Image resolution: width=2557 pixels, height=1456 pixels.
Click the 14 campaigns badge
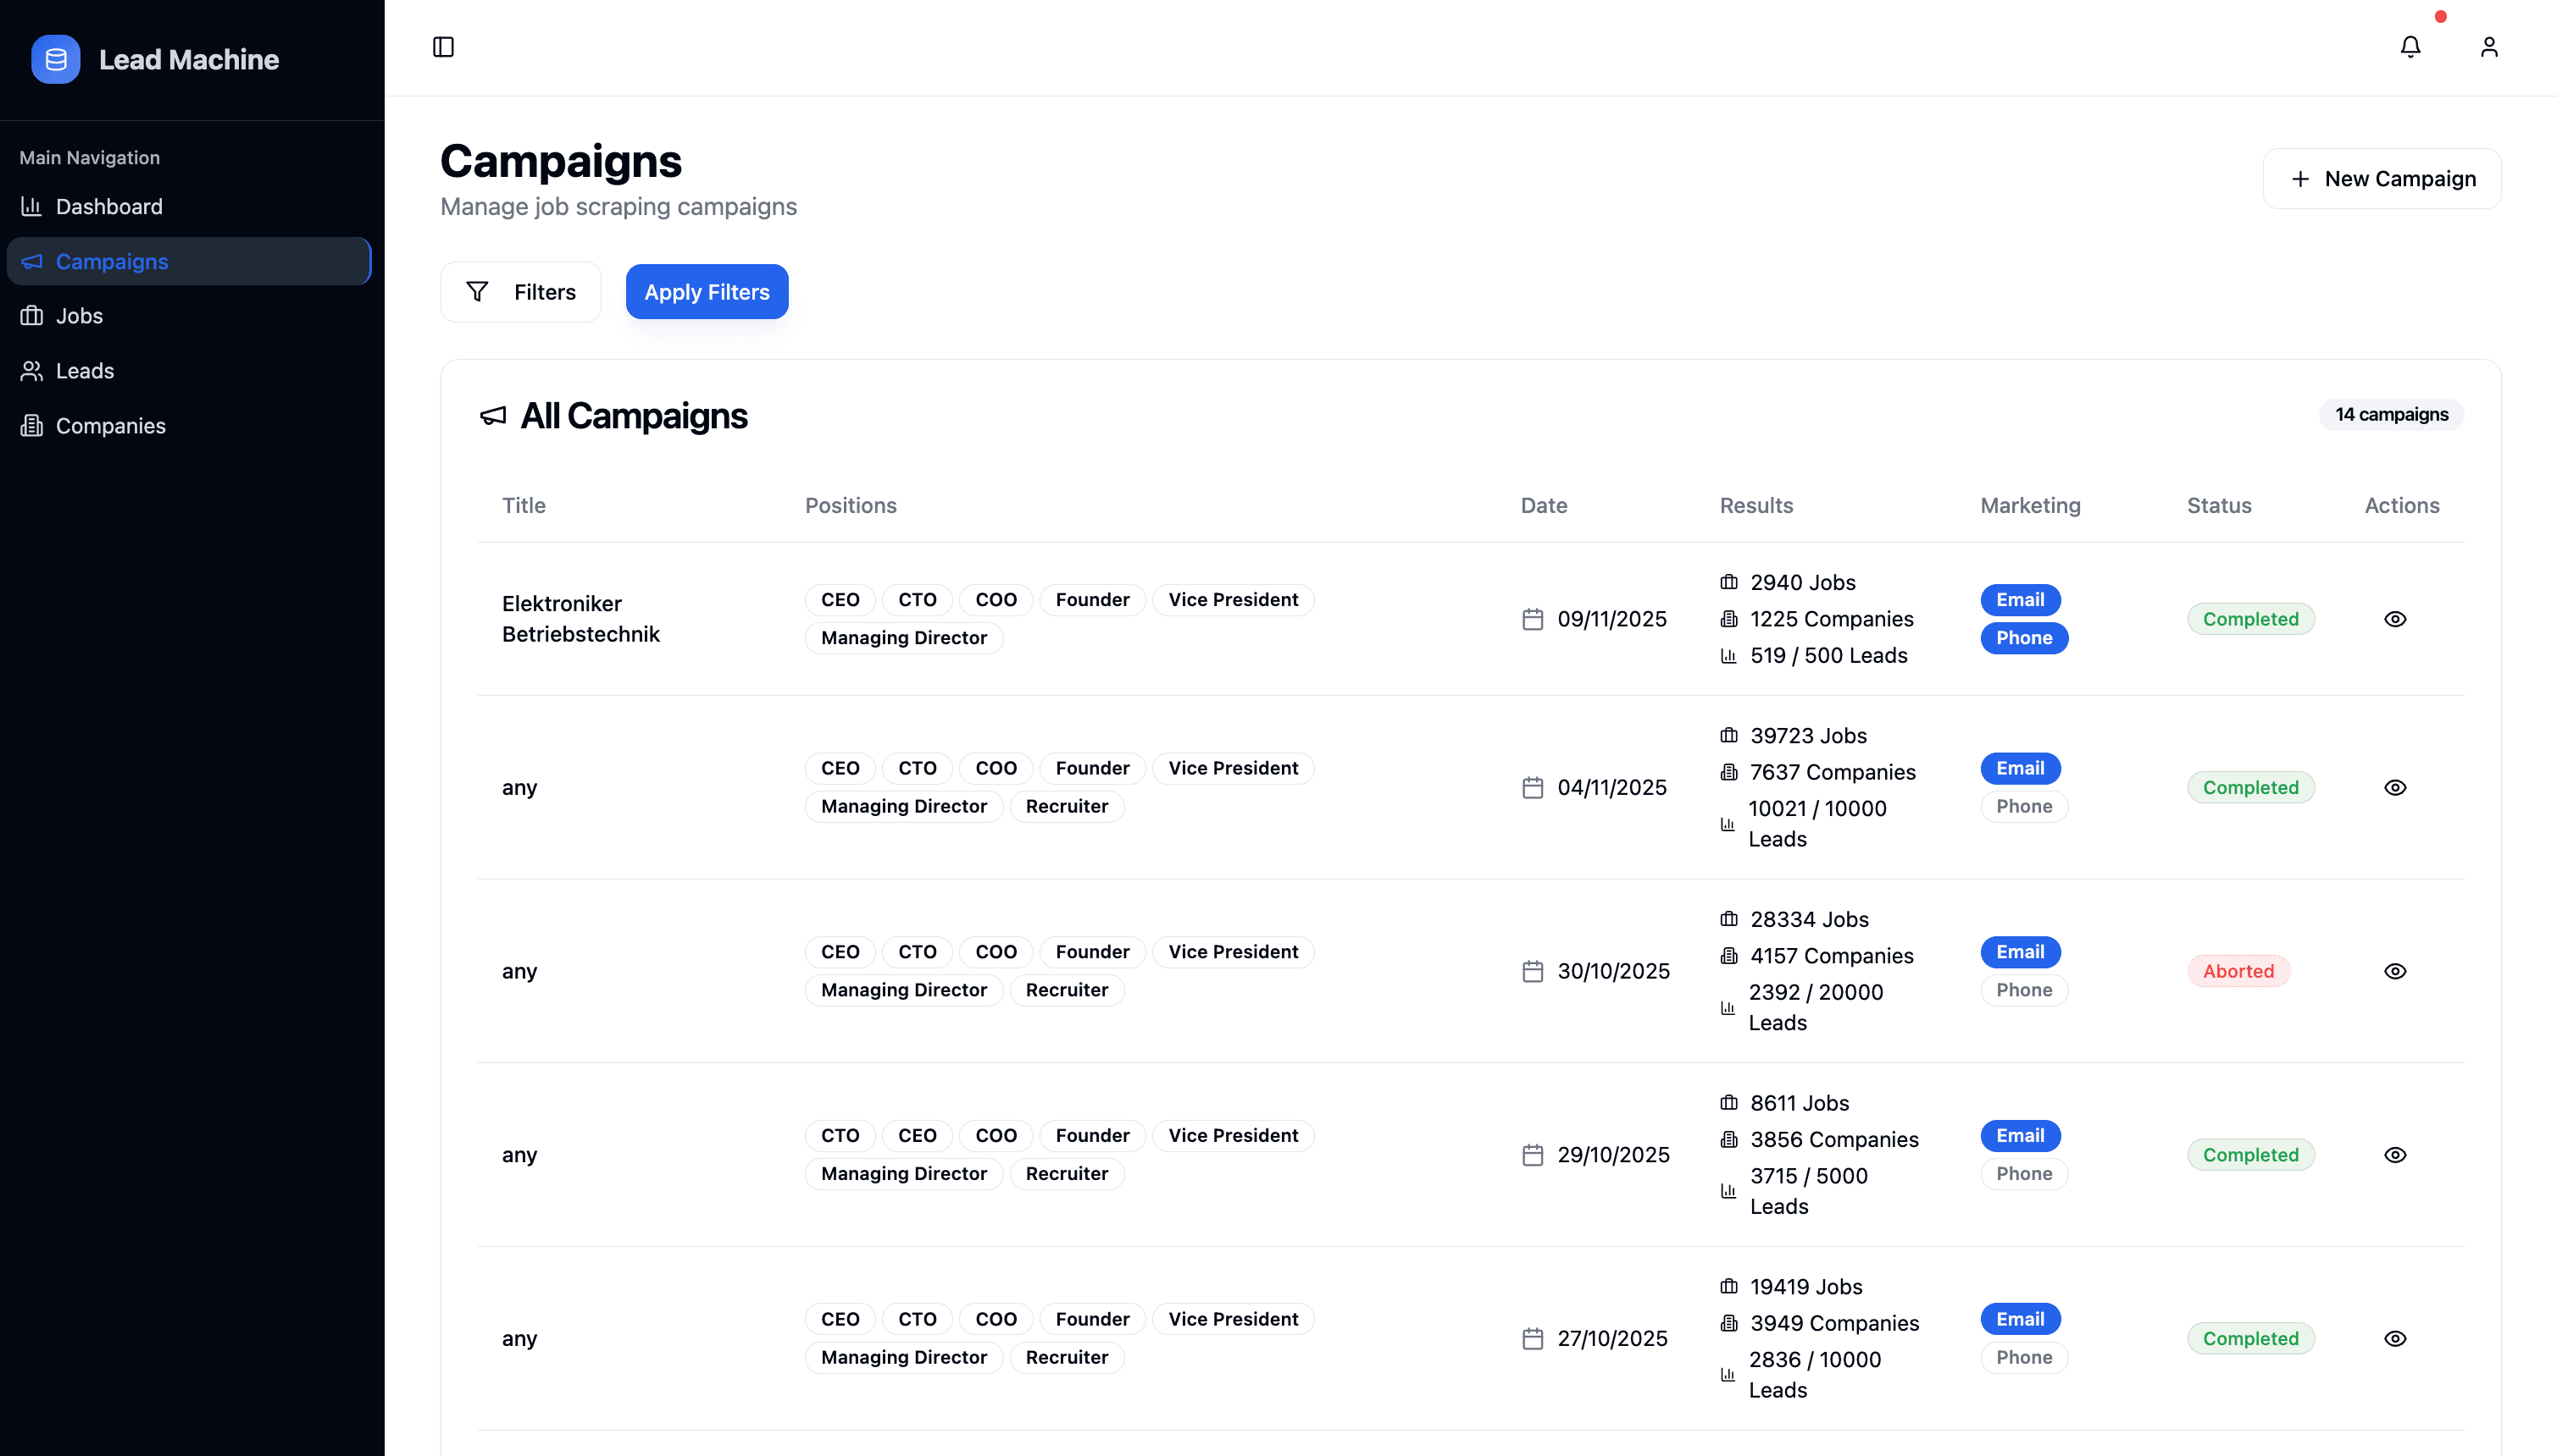pyautogui.click(x=2389, y=414)
